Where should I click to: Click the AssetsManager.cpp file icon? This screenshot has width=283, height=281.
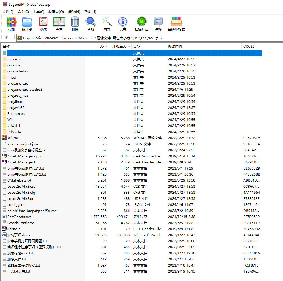(x=4, y=156)
